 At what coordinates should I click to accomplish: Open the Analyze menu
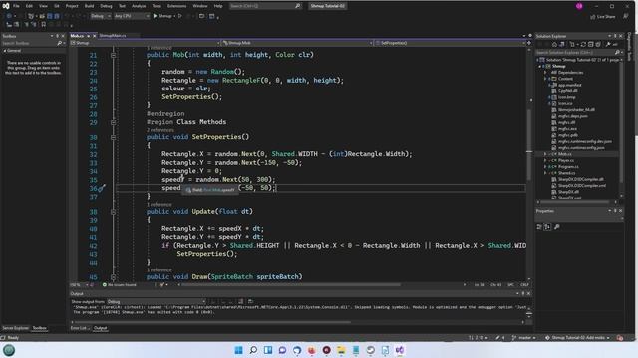[139, 6]
